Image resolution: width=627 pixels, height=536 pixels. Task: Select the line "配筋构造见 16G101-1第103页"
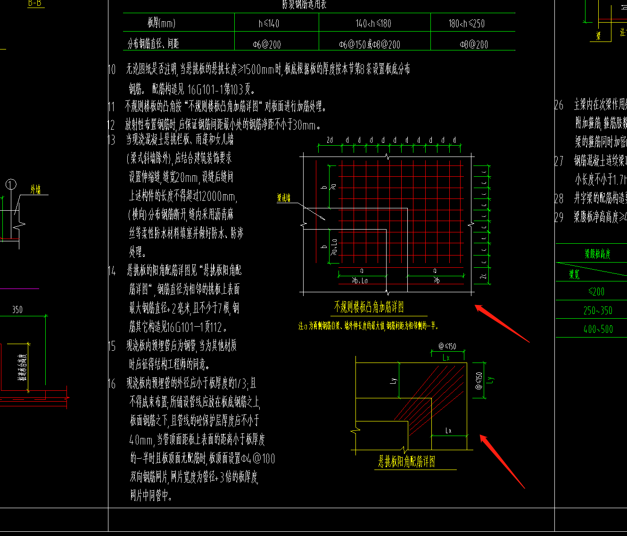[x=204, y=89]
